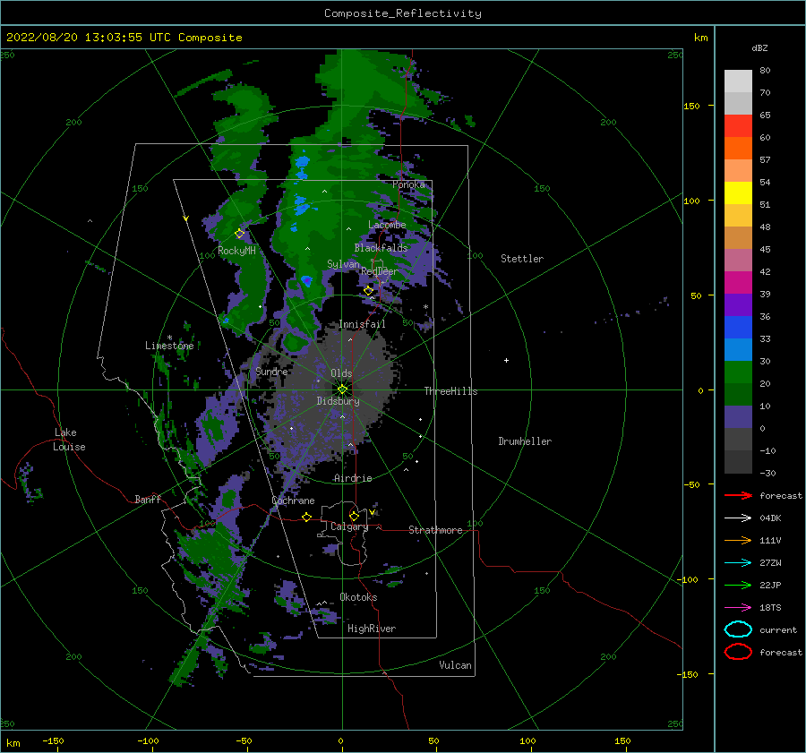The width and height of the screenshot is (806, 753).
Task: Click the red forecast arrow in legend
Action: pyautogui.click(x=738, y=495)
